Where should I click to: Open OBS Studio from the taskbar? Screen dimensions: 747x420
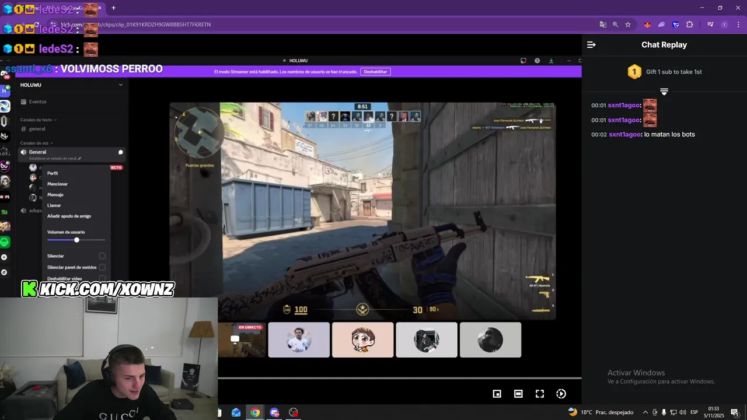pos(294,412)
